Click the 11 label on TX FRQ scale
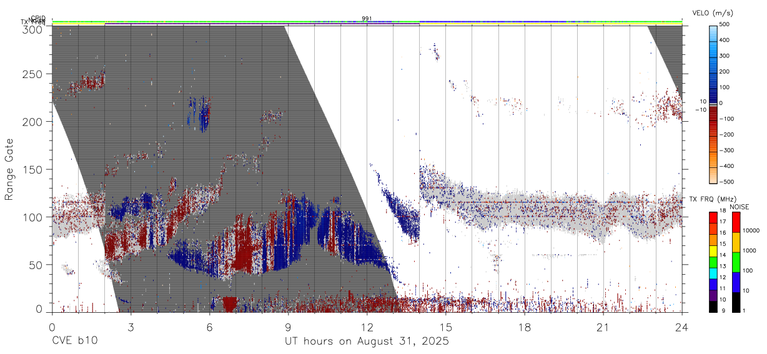This screenshot has height=354, width=767. coord(723,288)
